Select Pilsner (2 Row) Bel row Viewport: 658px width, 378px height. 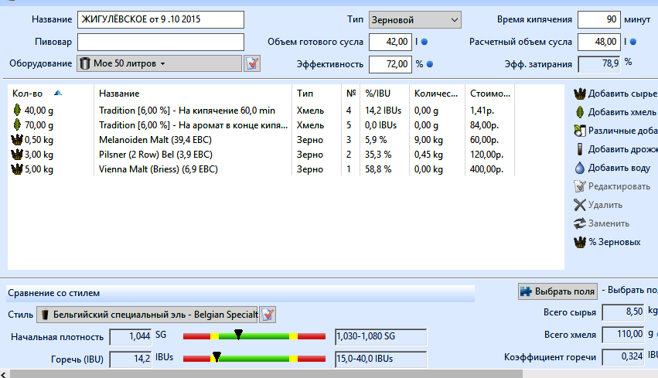pos(261,155)
